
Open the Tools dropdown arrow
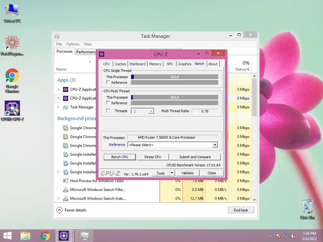click(x=172, y=173)
